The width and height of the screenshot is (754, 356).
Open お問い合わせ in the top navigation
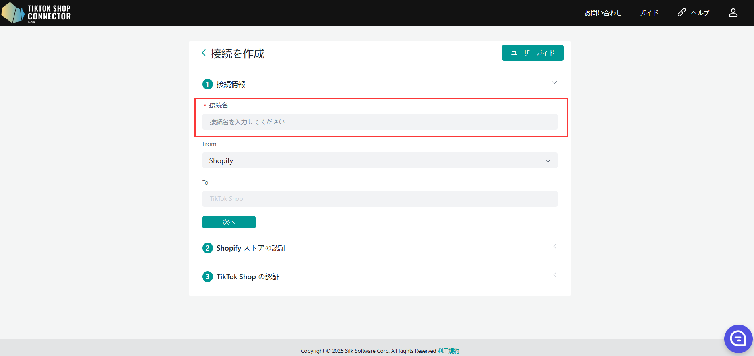[603, 13]
